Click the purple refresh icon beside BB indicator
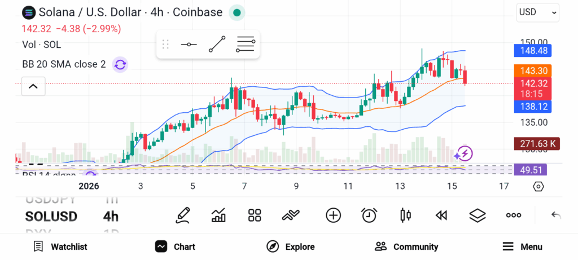Image resolution: width=578 pixels, height=260 pixels. pos(120,64)
